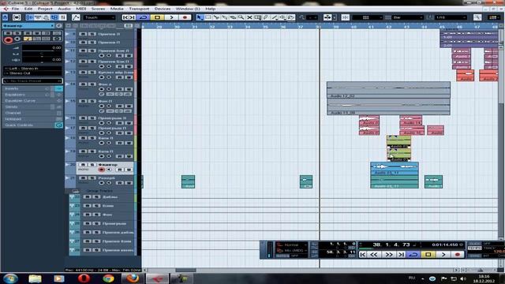Click transport panel Record button
Screen dimensions: 505x284
pyautogui.click(x=458, y=255)
